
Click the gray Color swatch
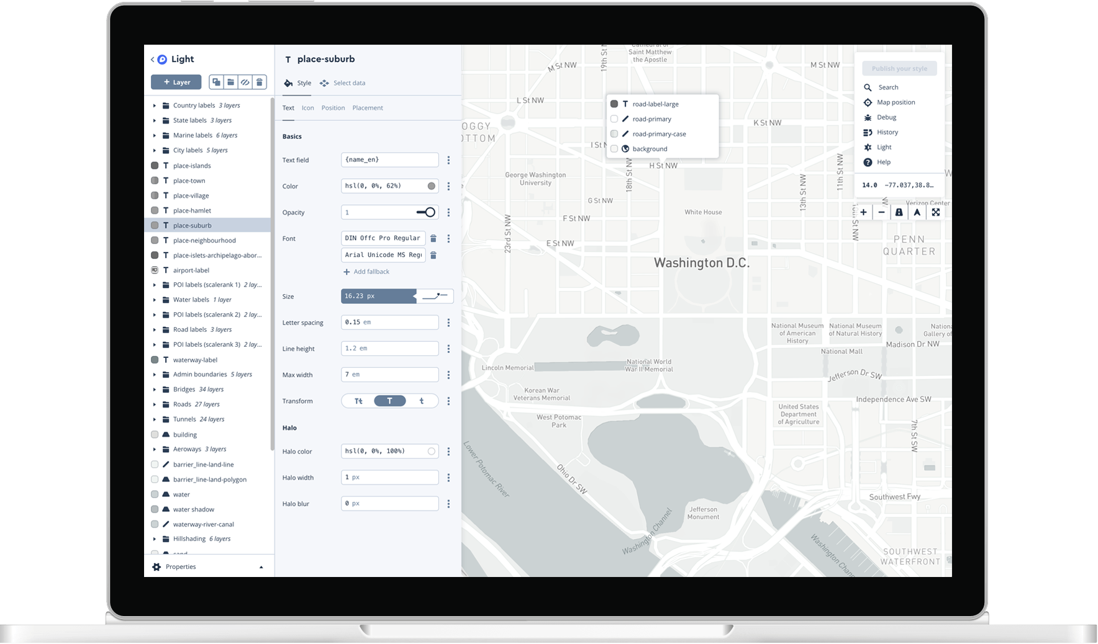[x=431, y=186]
